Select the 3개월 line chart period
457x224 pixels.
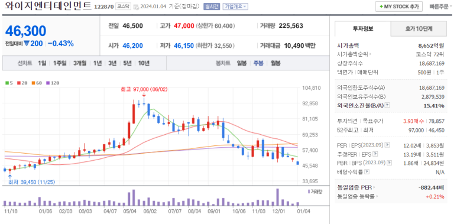80,63
